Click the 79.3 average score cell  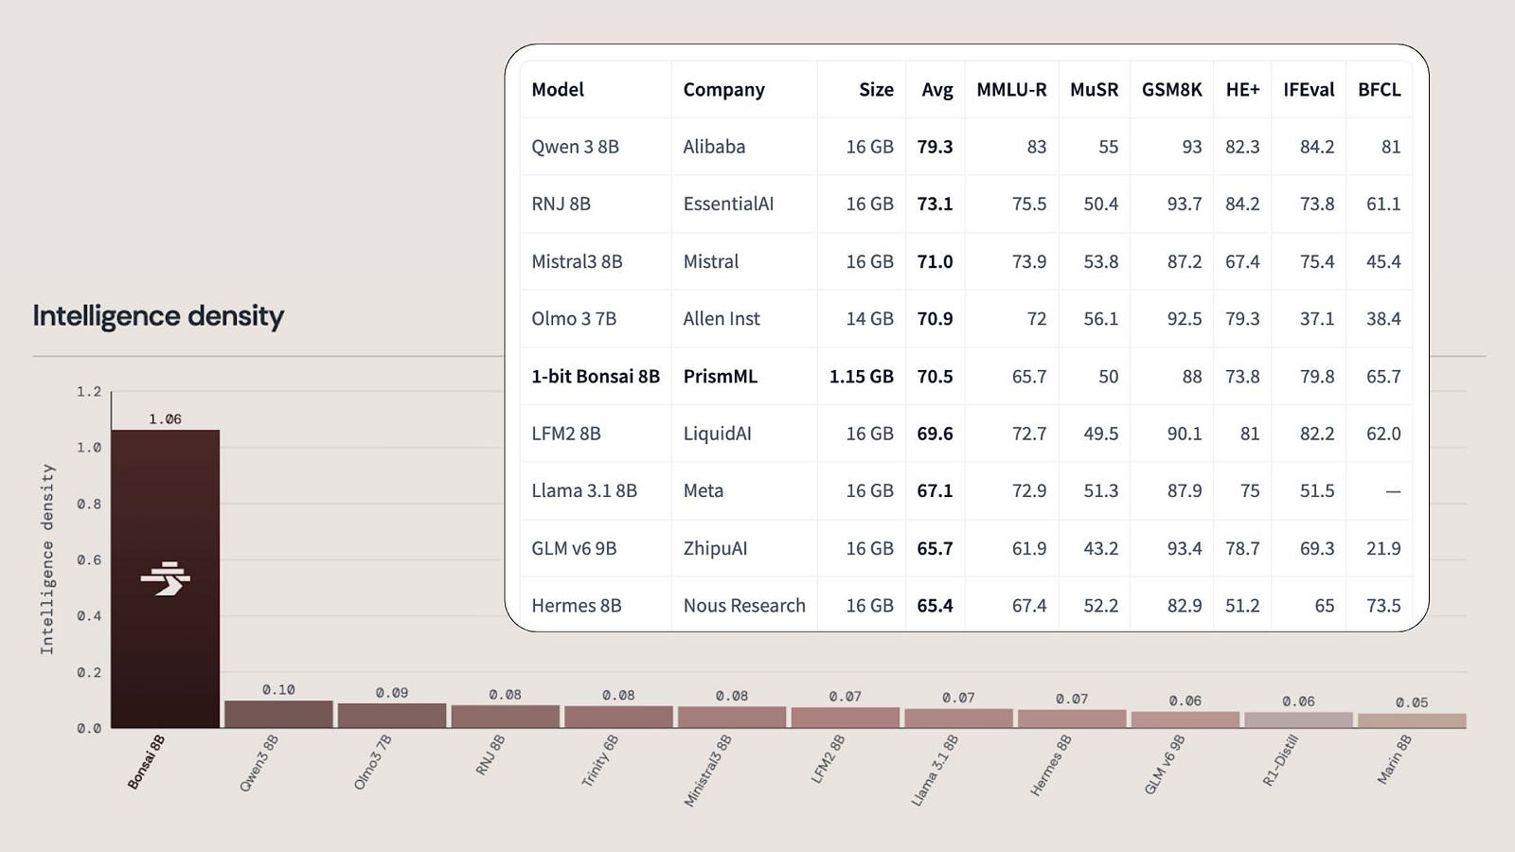(x=935, y=147)
